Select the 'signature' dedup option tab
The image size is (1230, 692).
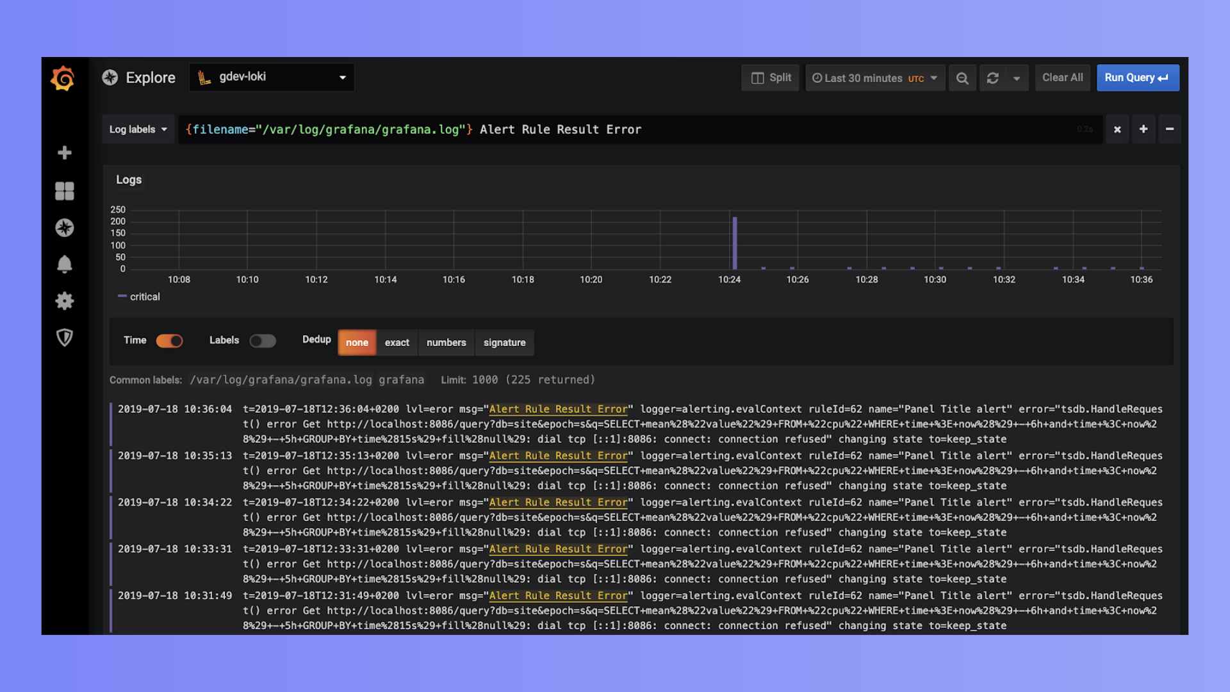click(x=504, y=342)
